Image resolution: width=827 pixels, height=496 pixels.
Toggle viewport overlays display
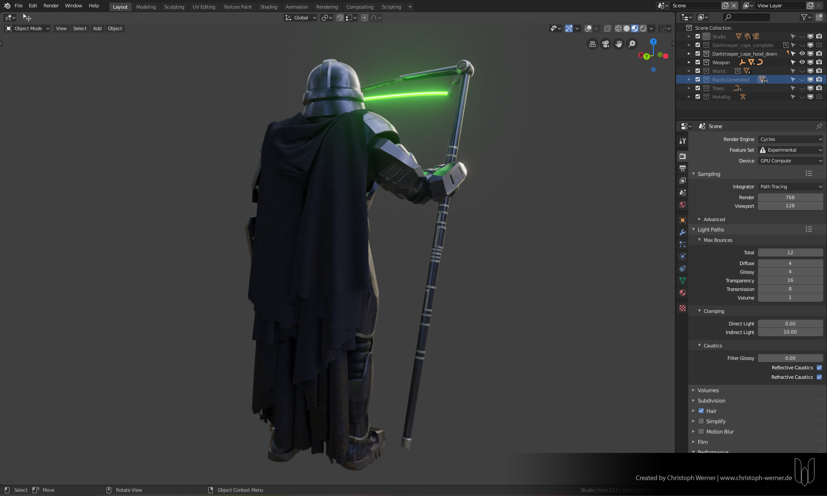[588, 28]
